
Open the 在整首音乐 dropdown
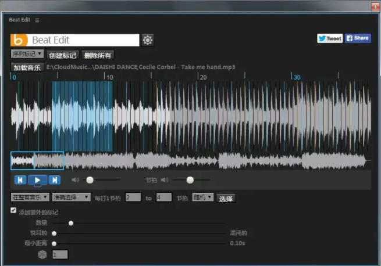coord(30,197)
